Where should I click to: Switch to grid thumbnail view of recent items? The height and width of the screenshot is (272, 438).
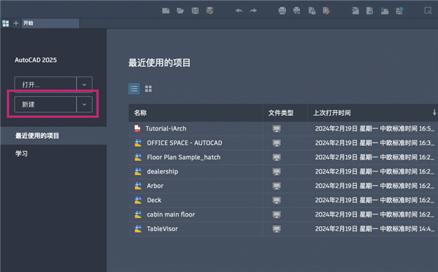148,89
